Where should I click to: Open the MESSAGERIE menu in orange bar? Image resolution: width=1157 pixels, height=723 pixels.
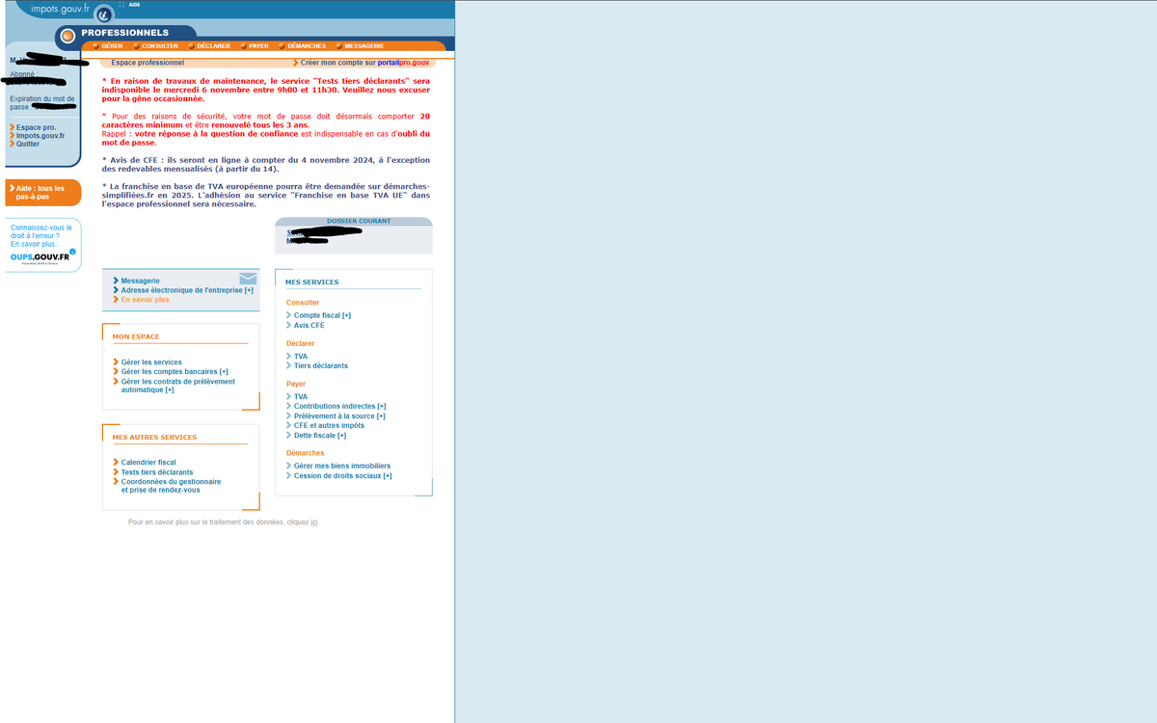coord(363,46)
